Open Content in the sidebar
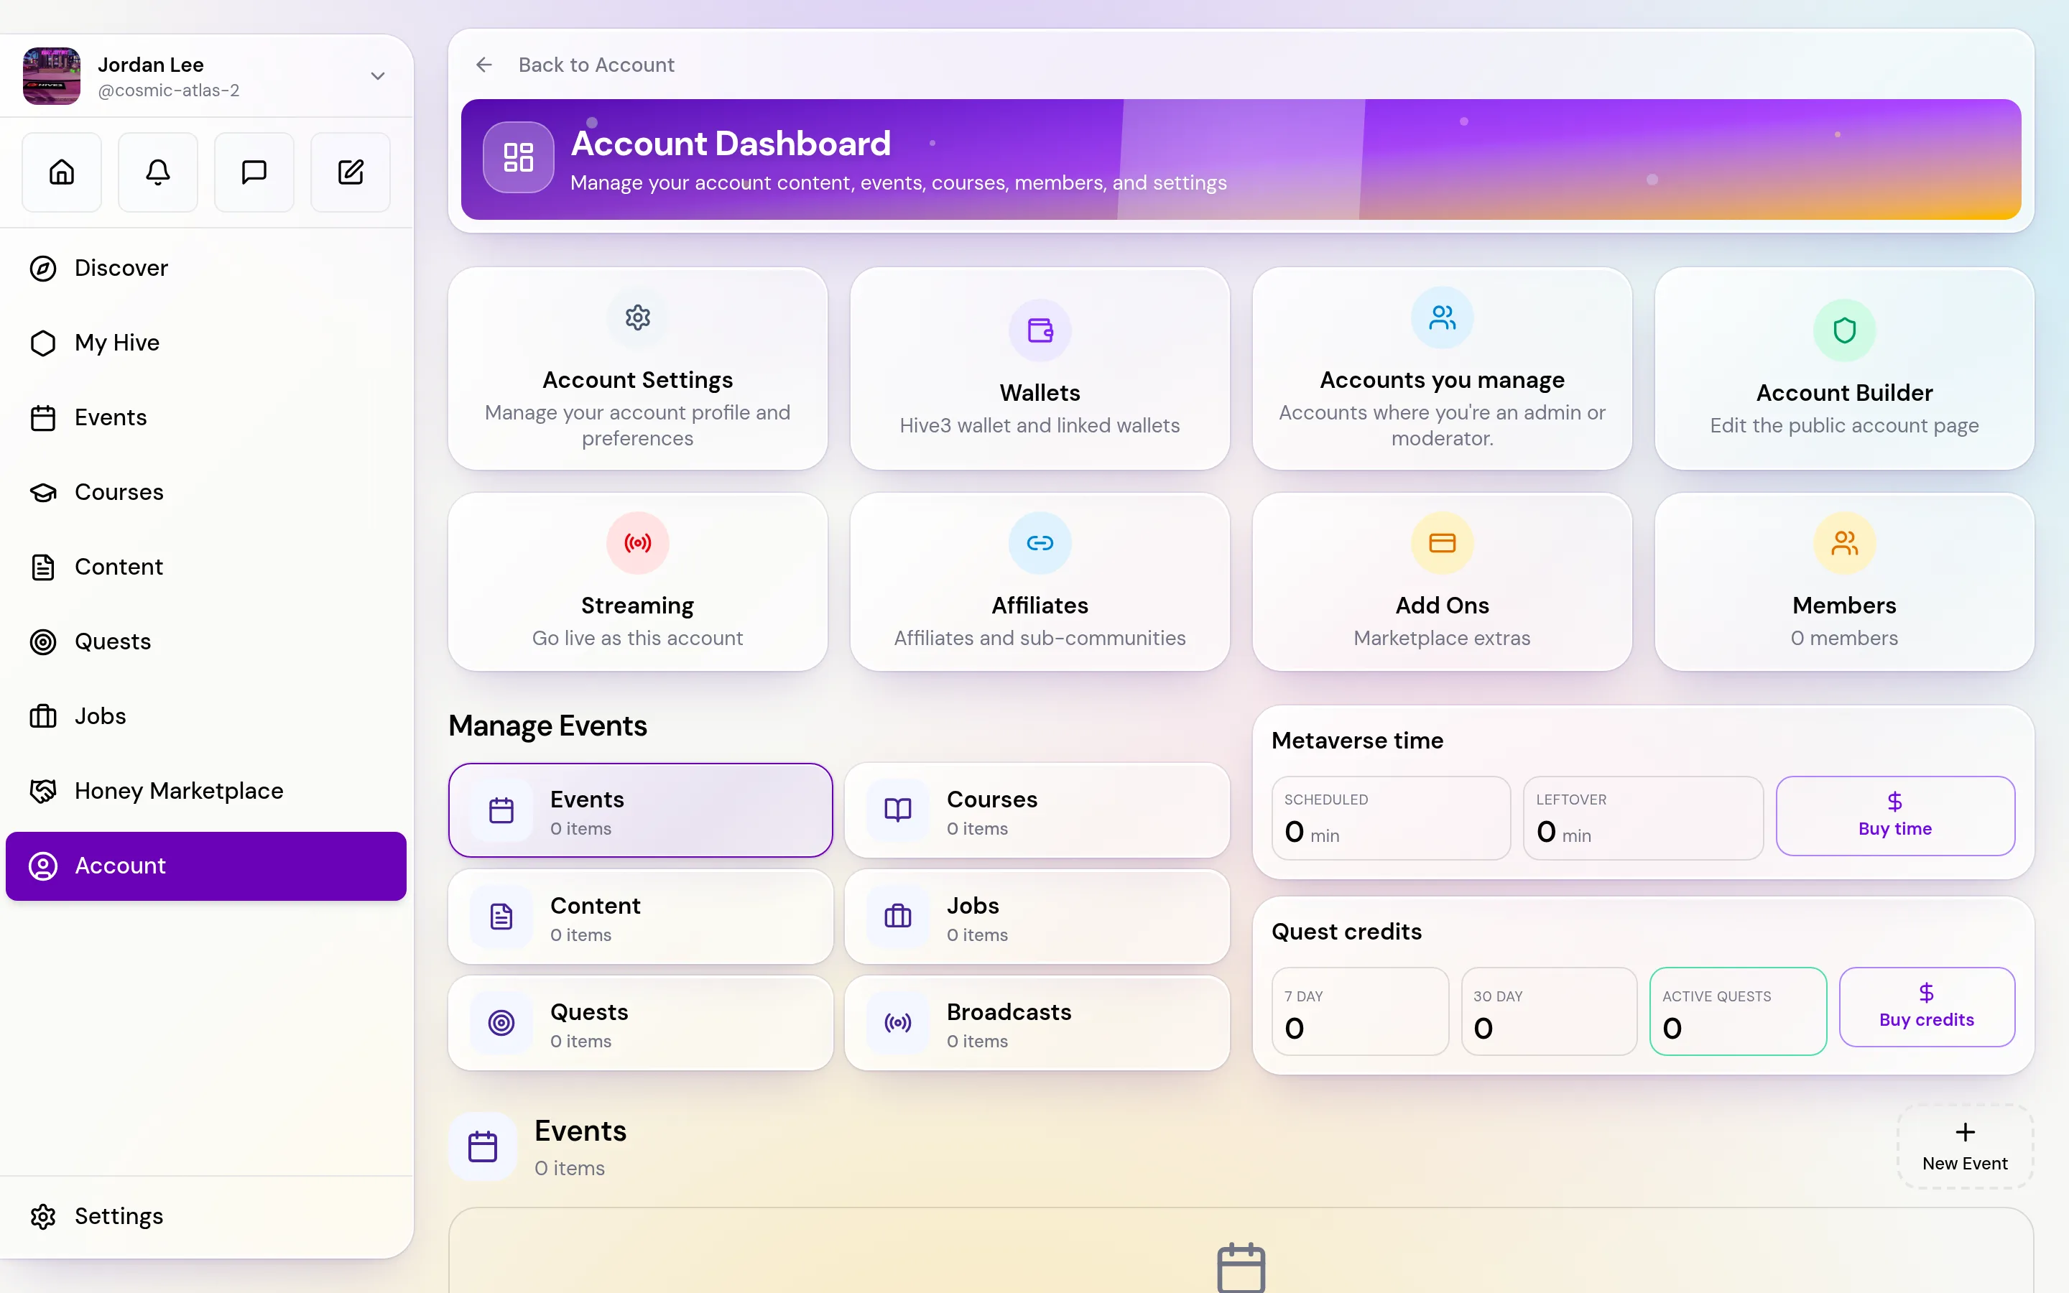Image resolution: width=2069 pixels, height=1293 pixels. [x=206, y=567]
